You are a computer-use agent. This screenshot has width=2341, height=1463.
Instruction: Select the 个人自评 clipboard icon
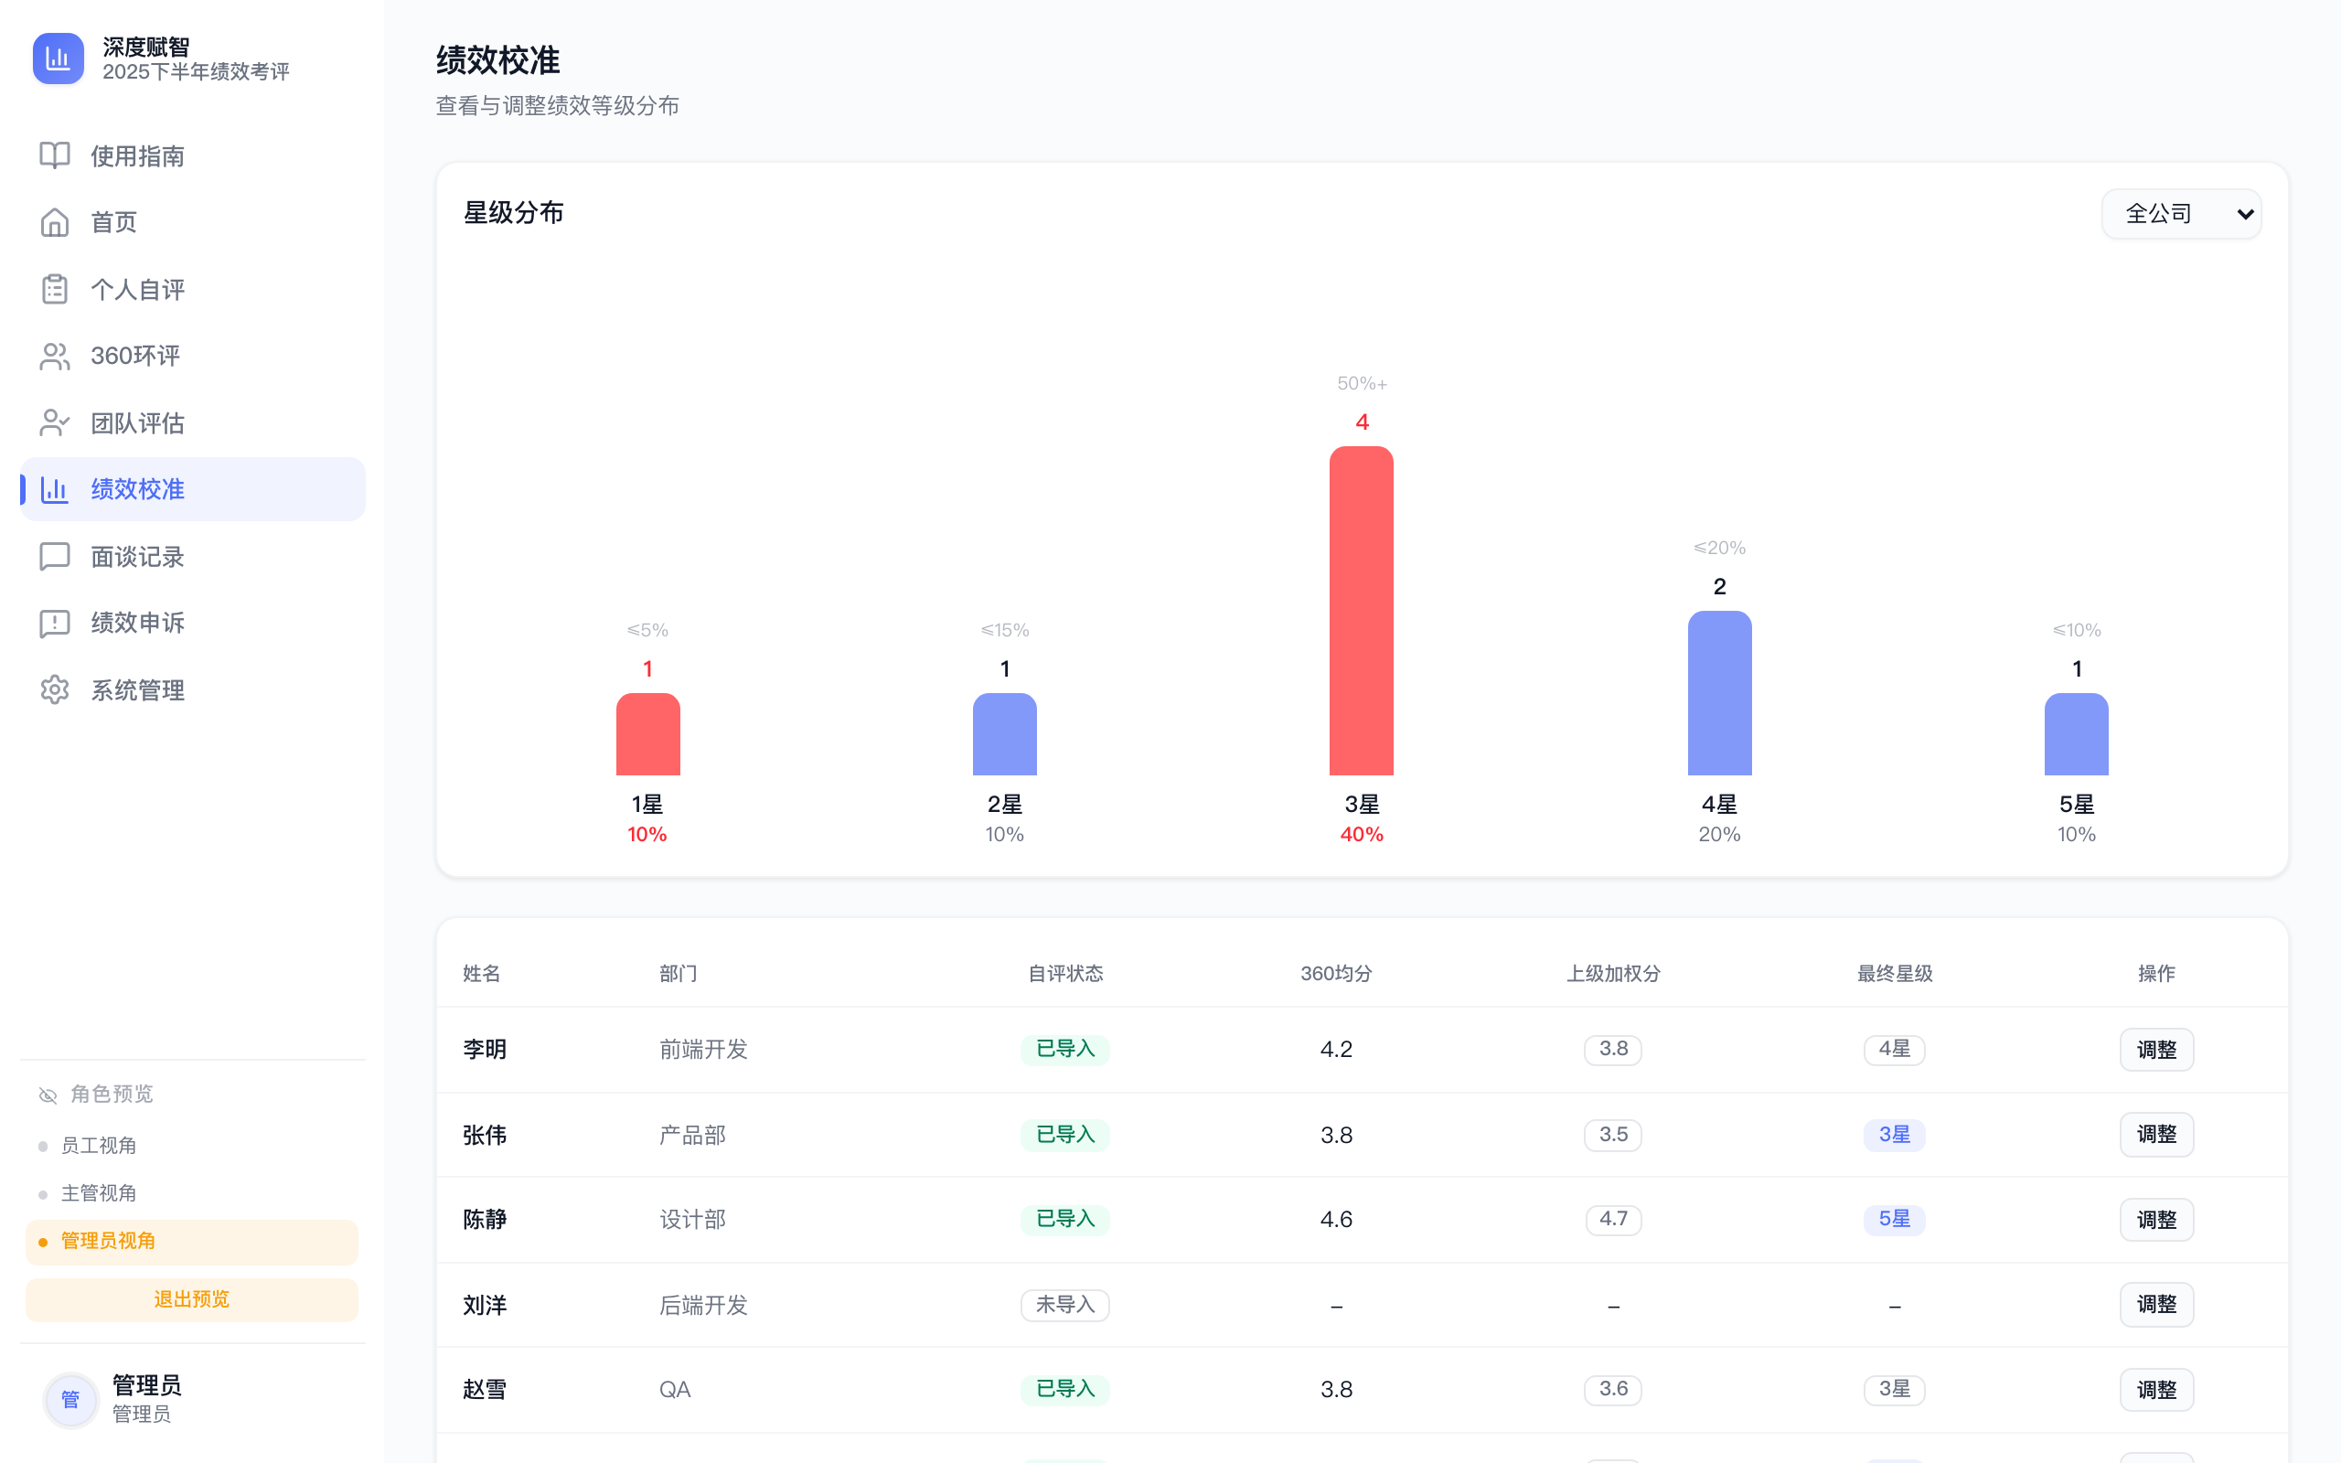pyautogui.click(x=53, y=288)
